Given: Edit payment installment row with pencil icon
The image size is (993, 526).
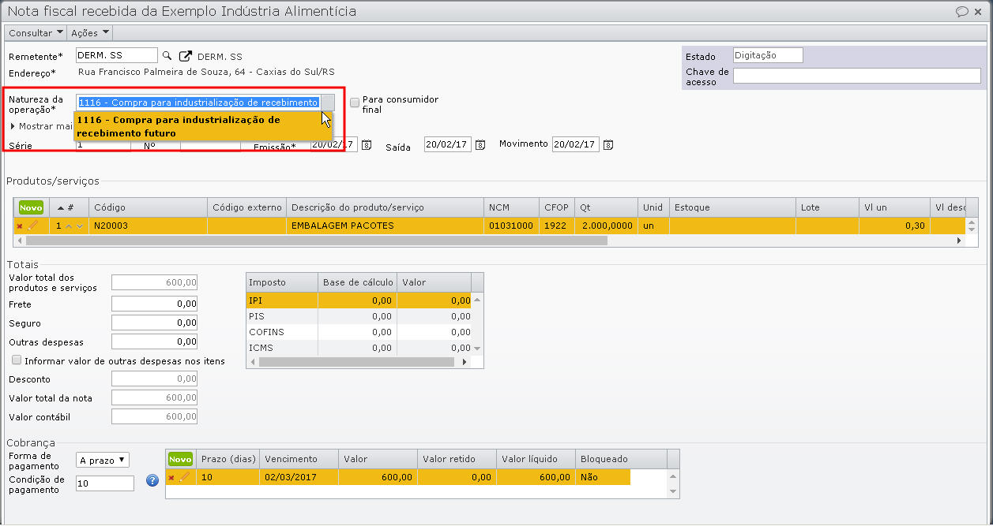Looking at the screenshot, I should [x=184, y=477].
